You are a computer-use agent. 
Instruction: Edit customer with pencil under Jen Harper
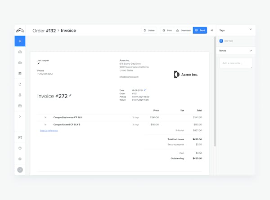click(39, 64)
